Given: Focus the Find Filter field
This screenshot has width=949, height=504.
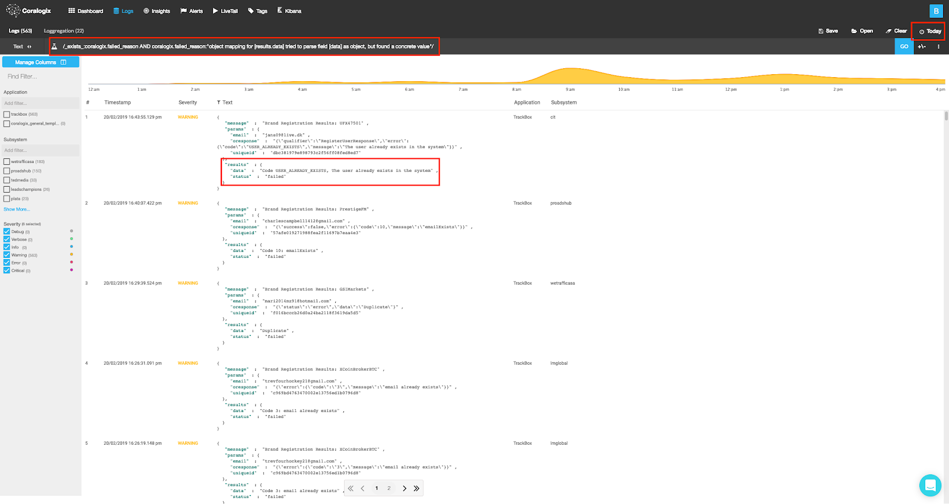Looking at the screenshot, I should coord(40,76).
